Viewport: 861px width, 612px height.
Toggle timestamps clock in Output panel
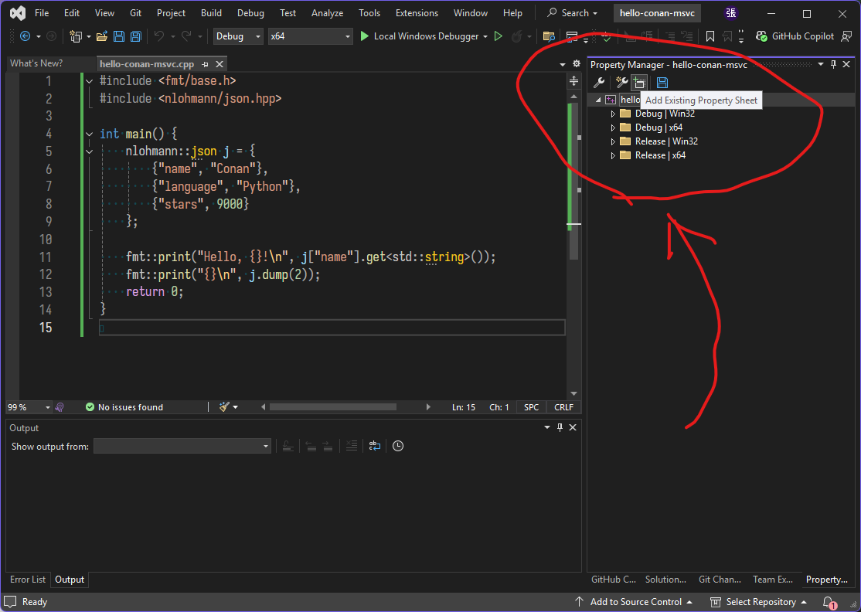pyautogui.click(x=398, y=446)
